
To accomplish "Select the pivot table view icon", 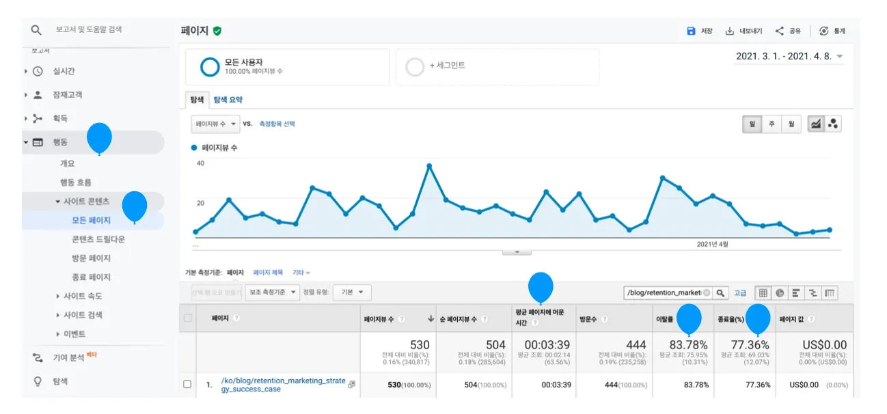I will 830,292.
